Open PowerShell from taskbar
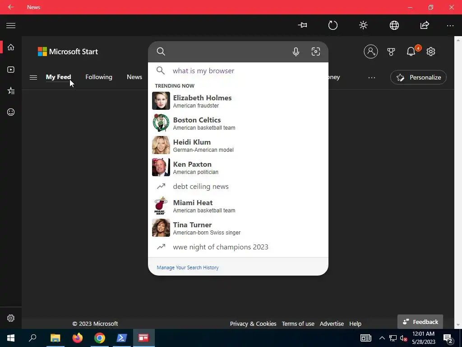Viewport: 462px width, 347px height. [122, 338]
